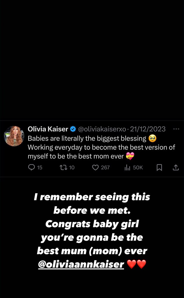Tap the @oliviaannkaiser mention
This screenshot has height=298, width=184.
point(81,264)
